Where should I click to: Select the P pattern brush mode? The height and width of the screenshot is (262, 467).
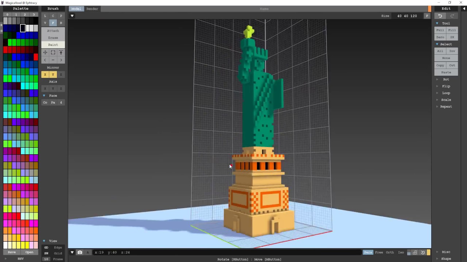click(x=61, y=16)
